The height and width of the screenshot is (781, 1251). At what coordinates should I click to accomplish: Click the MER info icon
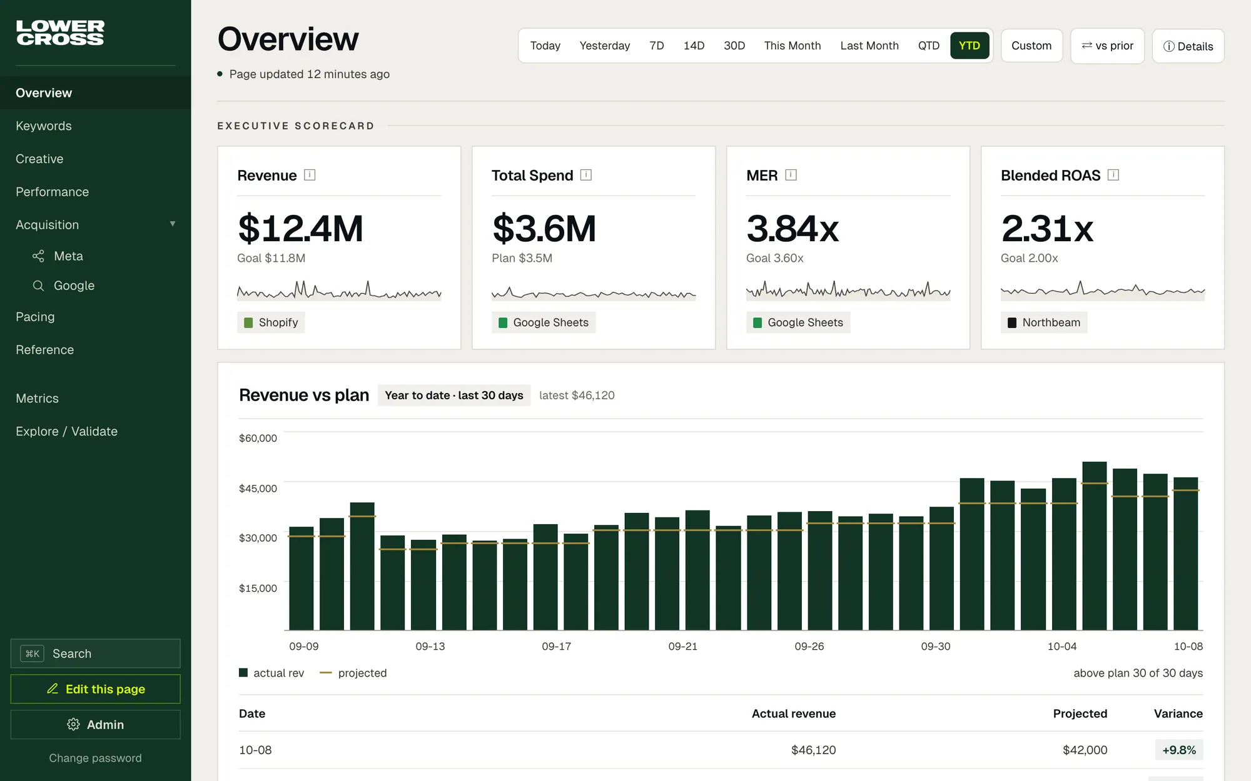[x=791, y=175]
